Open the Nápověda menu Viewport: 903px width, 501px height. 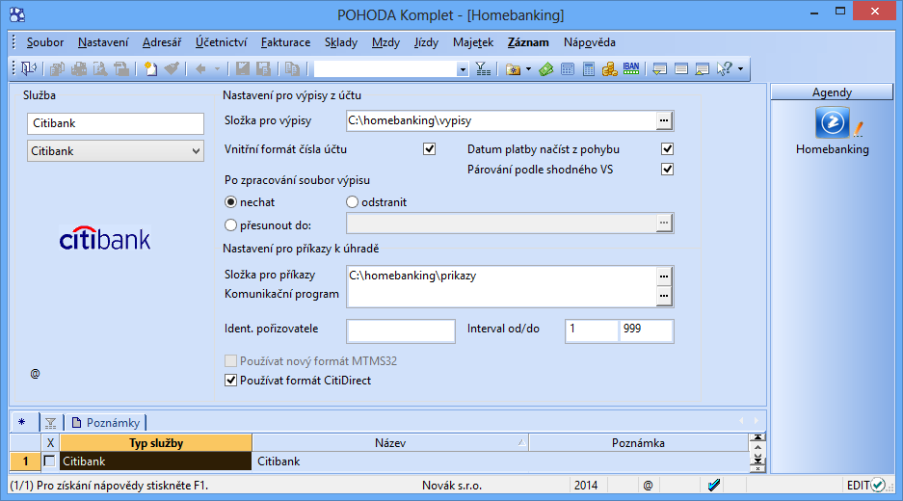[x=590, y=42]
